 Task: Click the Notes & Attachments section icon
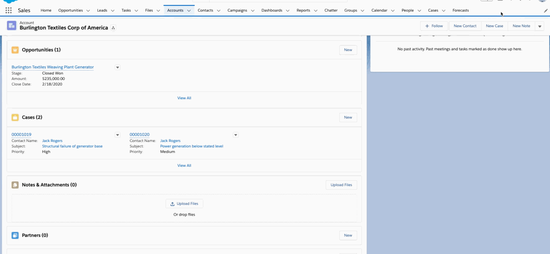click(x=15, y=185)
